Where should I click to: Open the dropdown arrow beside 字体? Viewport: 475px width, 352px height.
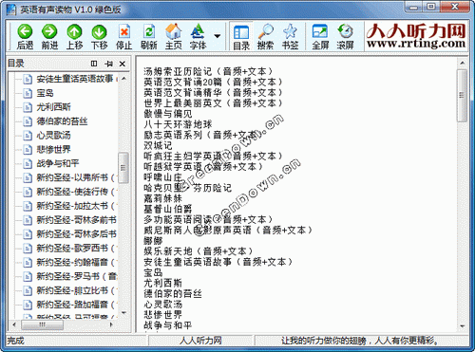click(x=218, y=36)
